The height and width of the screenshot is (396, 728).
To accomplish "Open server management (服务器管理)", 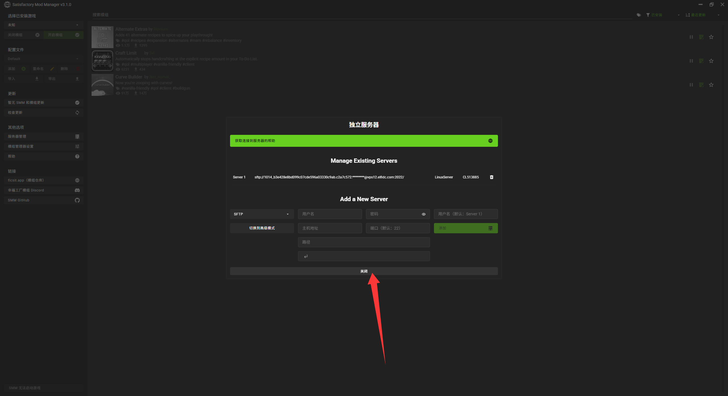I will click(44, 137).
